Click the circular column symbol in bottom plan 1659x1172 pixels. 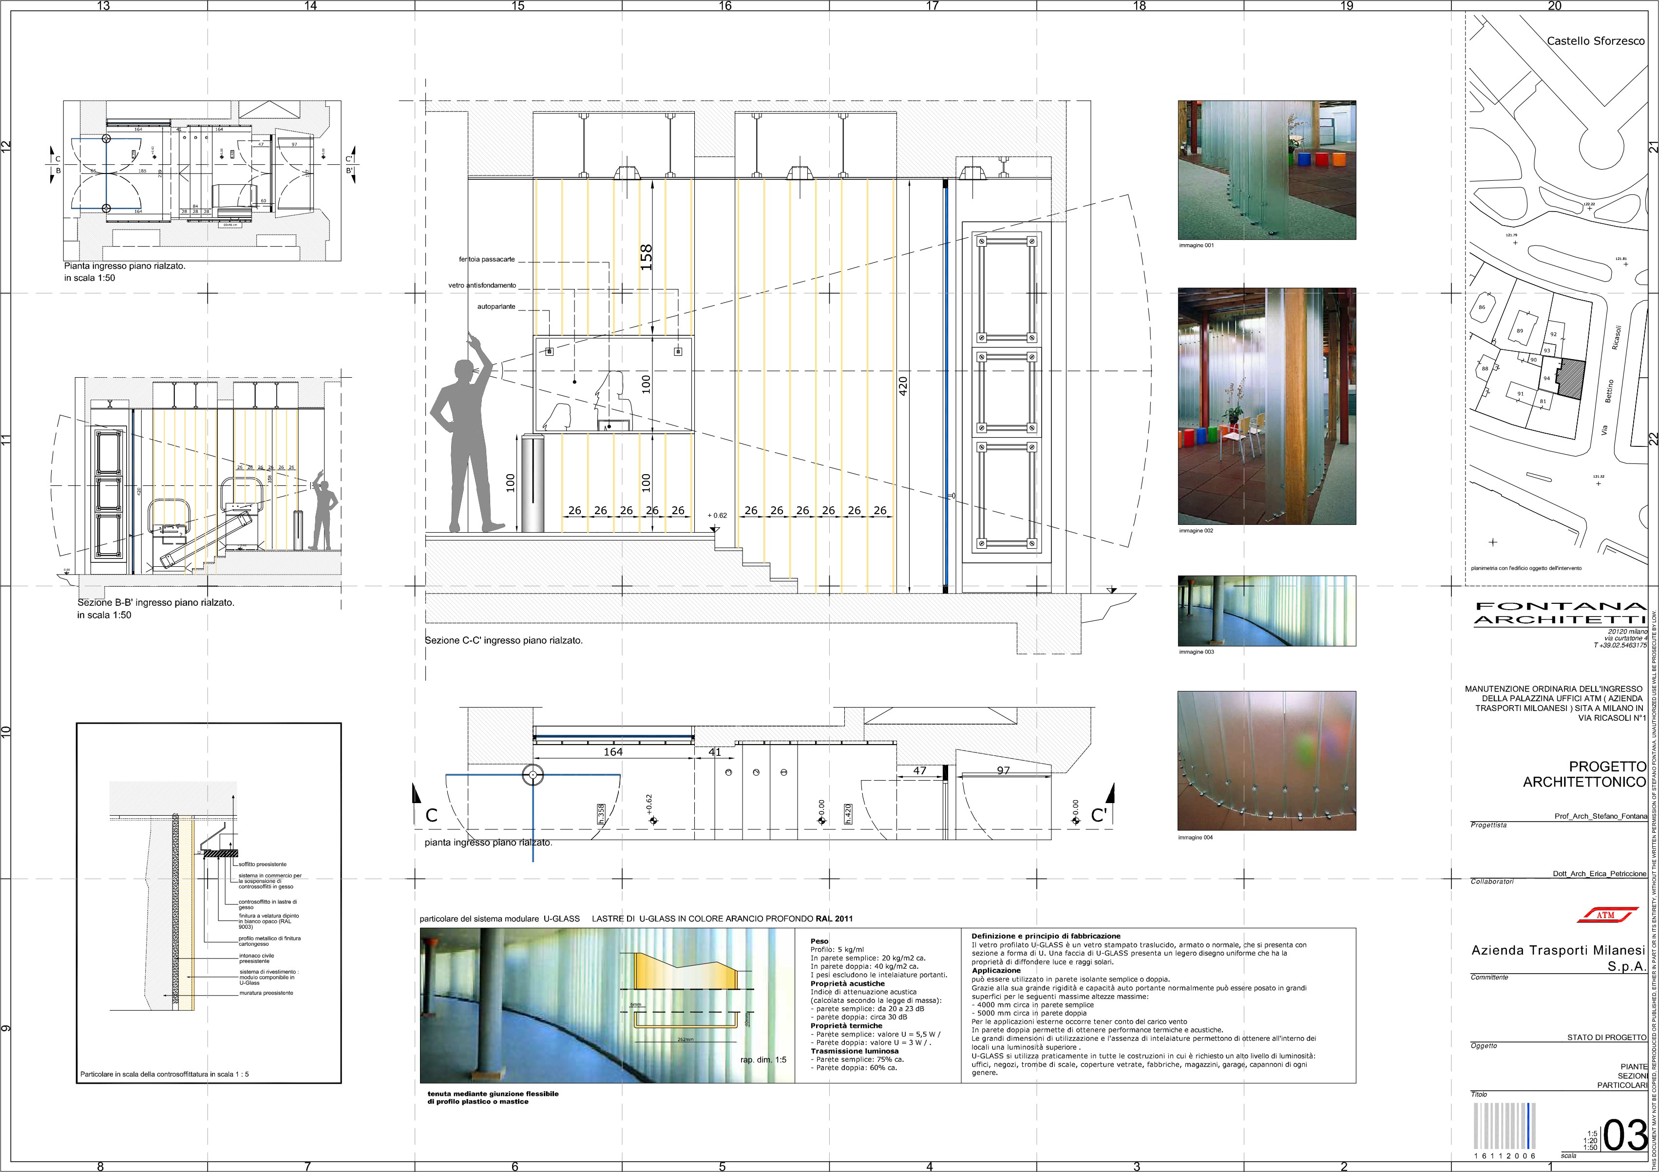point(533,775)
